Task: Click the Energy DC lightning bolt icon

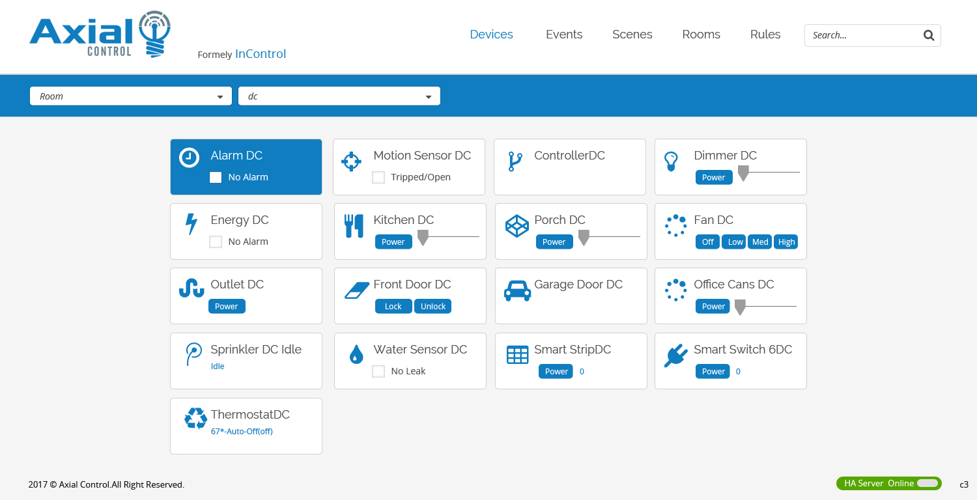Action: click(191, 224)
